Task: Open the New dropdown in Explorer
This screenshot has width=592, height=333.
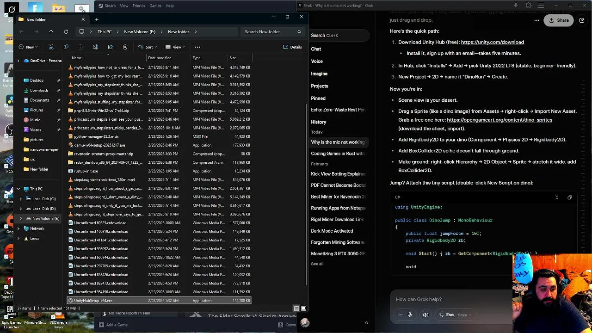Action: tap(28, 47)
